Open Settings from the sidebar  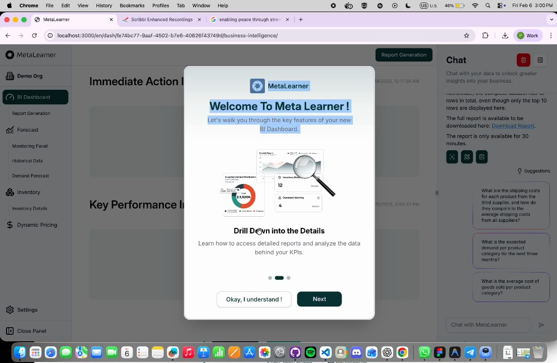(x=27, y=310)
